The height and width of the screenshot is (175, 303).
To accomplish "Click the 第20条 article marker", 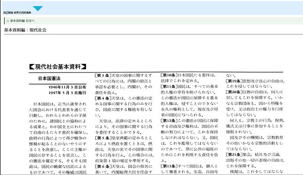I will pos(234,92).
